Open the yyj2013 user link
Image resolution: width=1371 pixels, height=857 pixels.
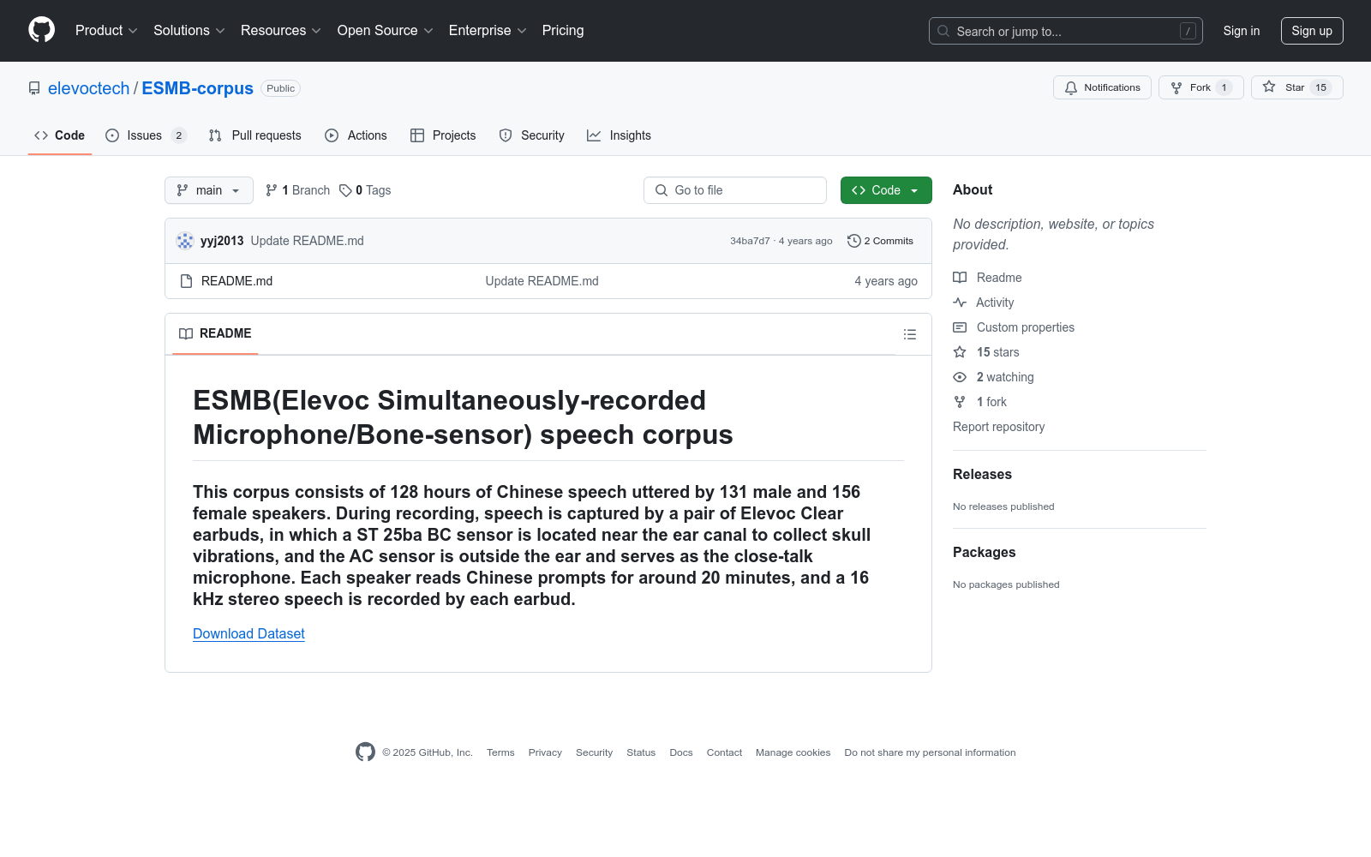222,241
